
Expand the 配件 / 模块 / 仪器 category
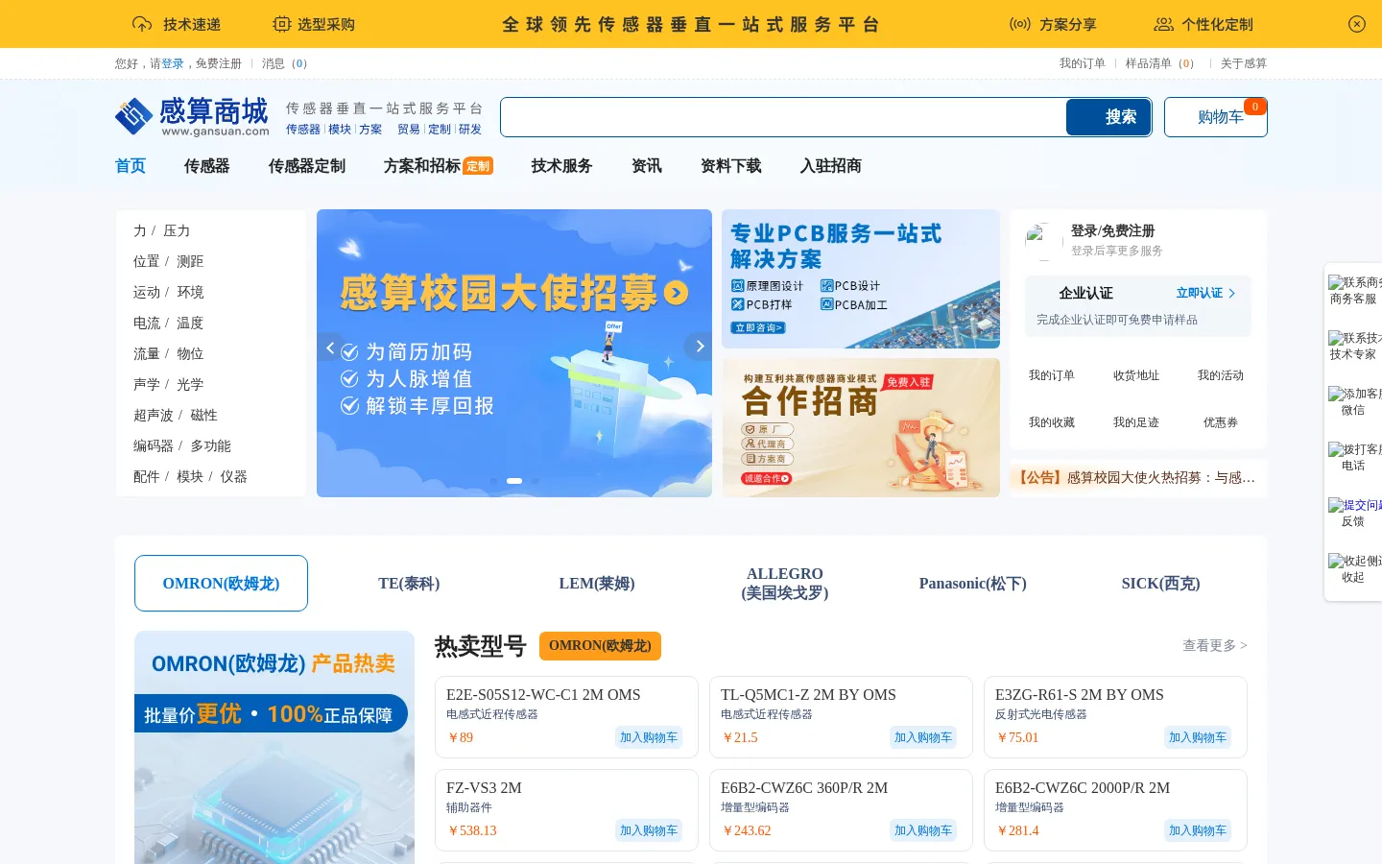(190, 476)
